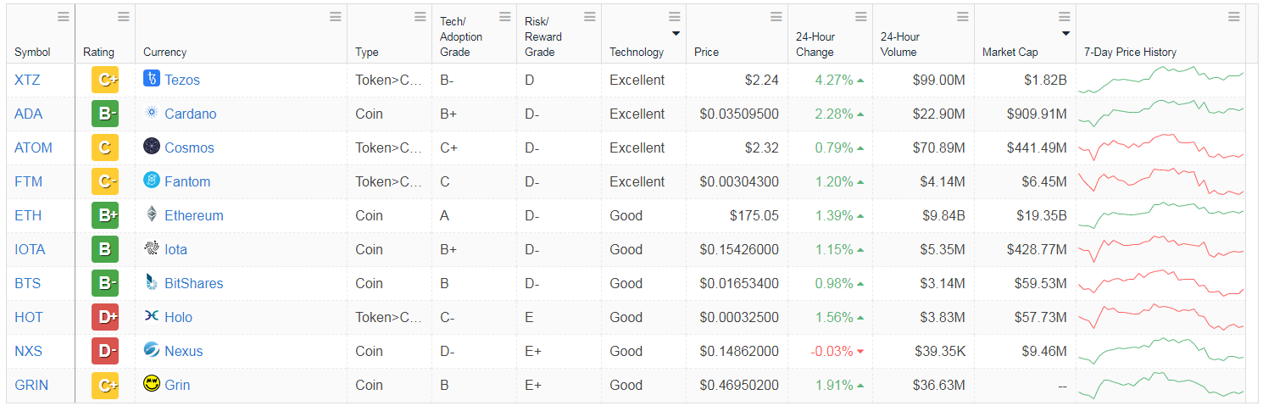Click the Nexus logo icon
Viewport: 1263px width, 406px height.
click(152, 350)
